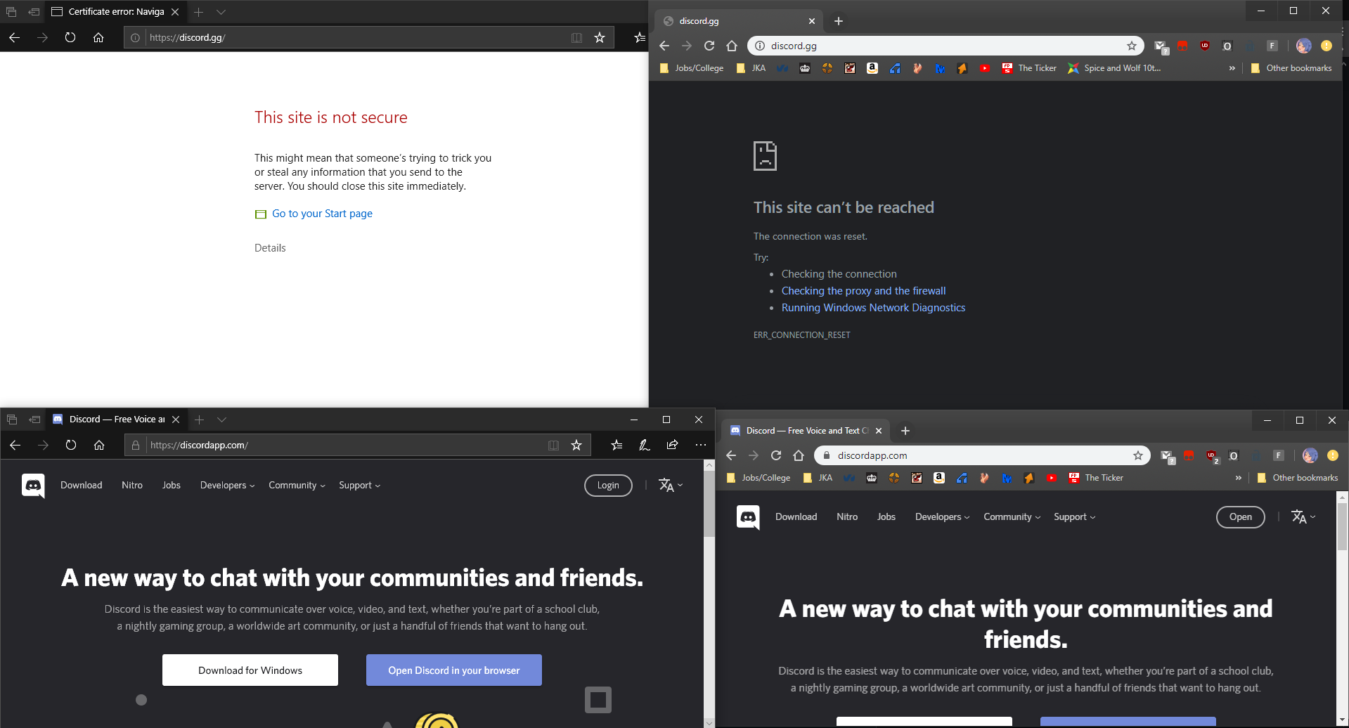Expand the Support menu in the bottom Chrome Discord page

[1074, 516]
